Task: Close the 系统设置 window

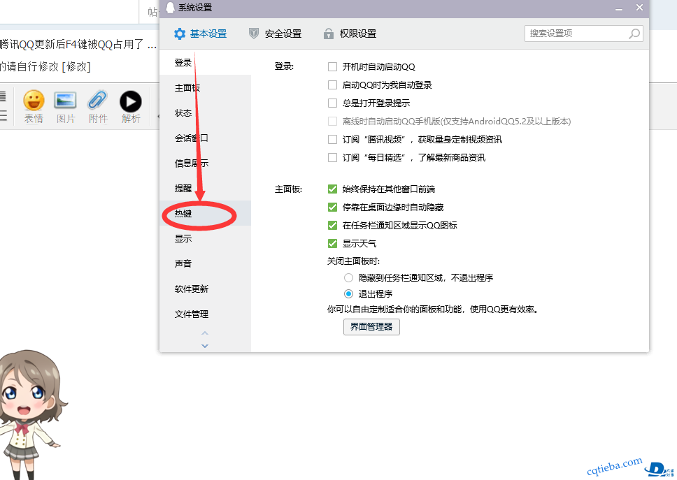Action: [639, 7]
